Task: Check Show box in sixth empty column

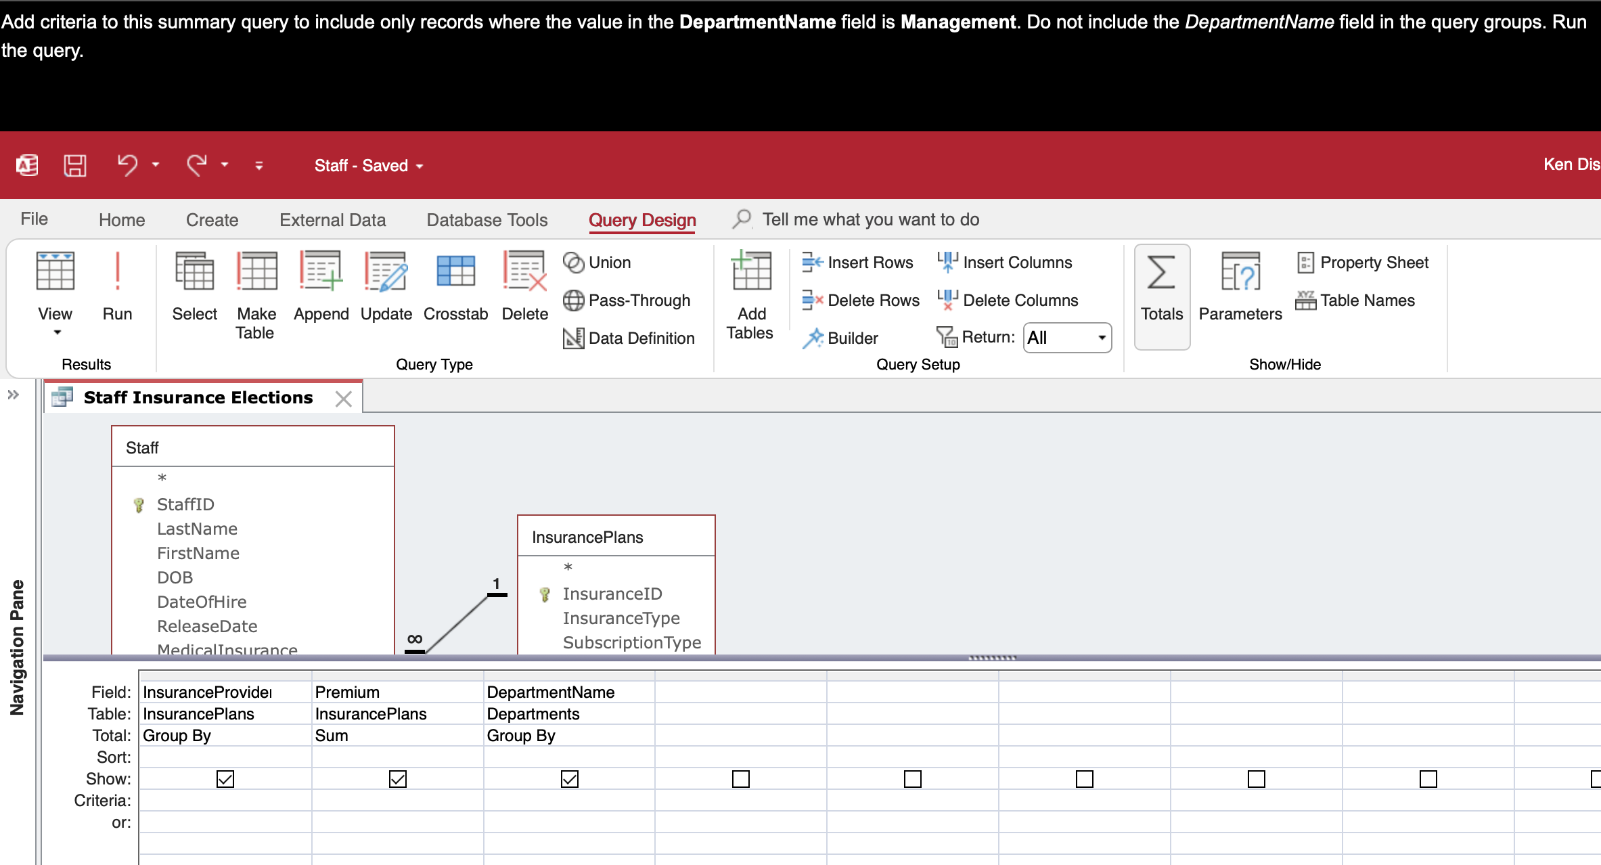Action: point(1085,779)
